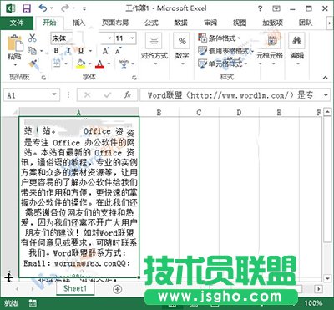Viewport: 334px width, 310px height.
Task: Apply the yellow fill color bucket
Action: tap(81, 64)
